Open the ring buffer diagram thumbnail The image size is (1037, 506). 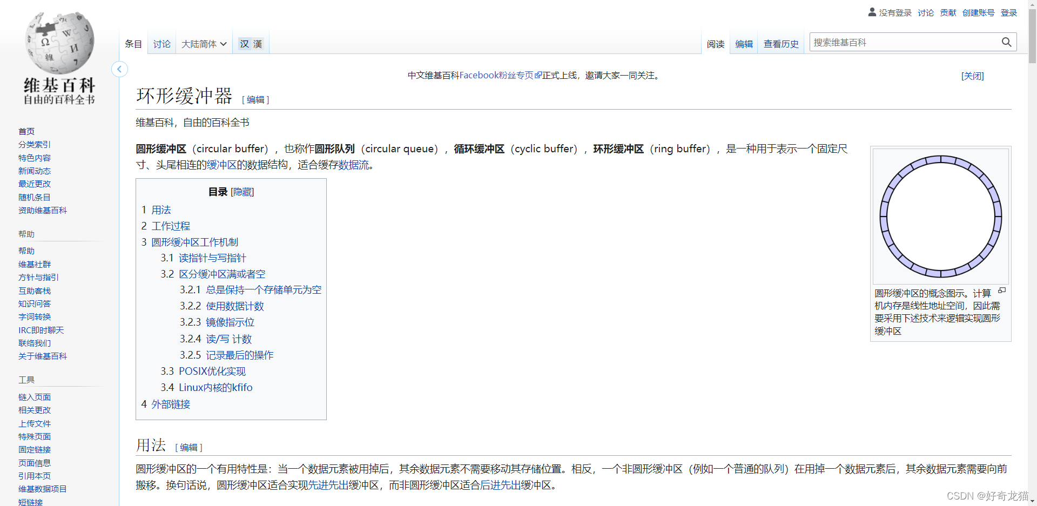(940, 217)
